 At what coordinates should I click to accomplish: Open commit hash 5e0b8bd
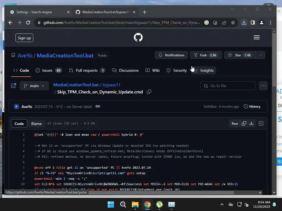[x=210, y=106]
